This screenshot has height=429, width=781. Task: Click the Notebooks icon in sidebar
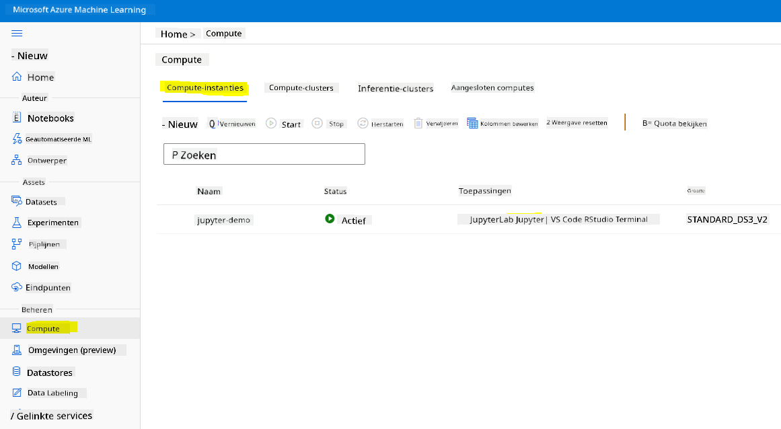pyautogui.click(x=16, y=118)
